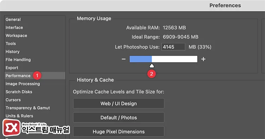Click the History & Cache section heading
The height and width of the screenshot is (139, 265).
[95, 80]
